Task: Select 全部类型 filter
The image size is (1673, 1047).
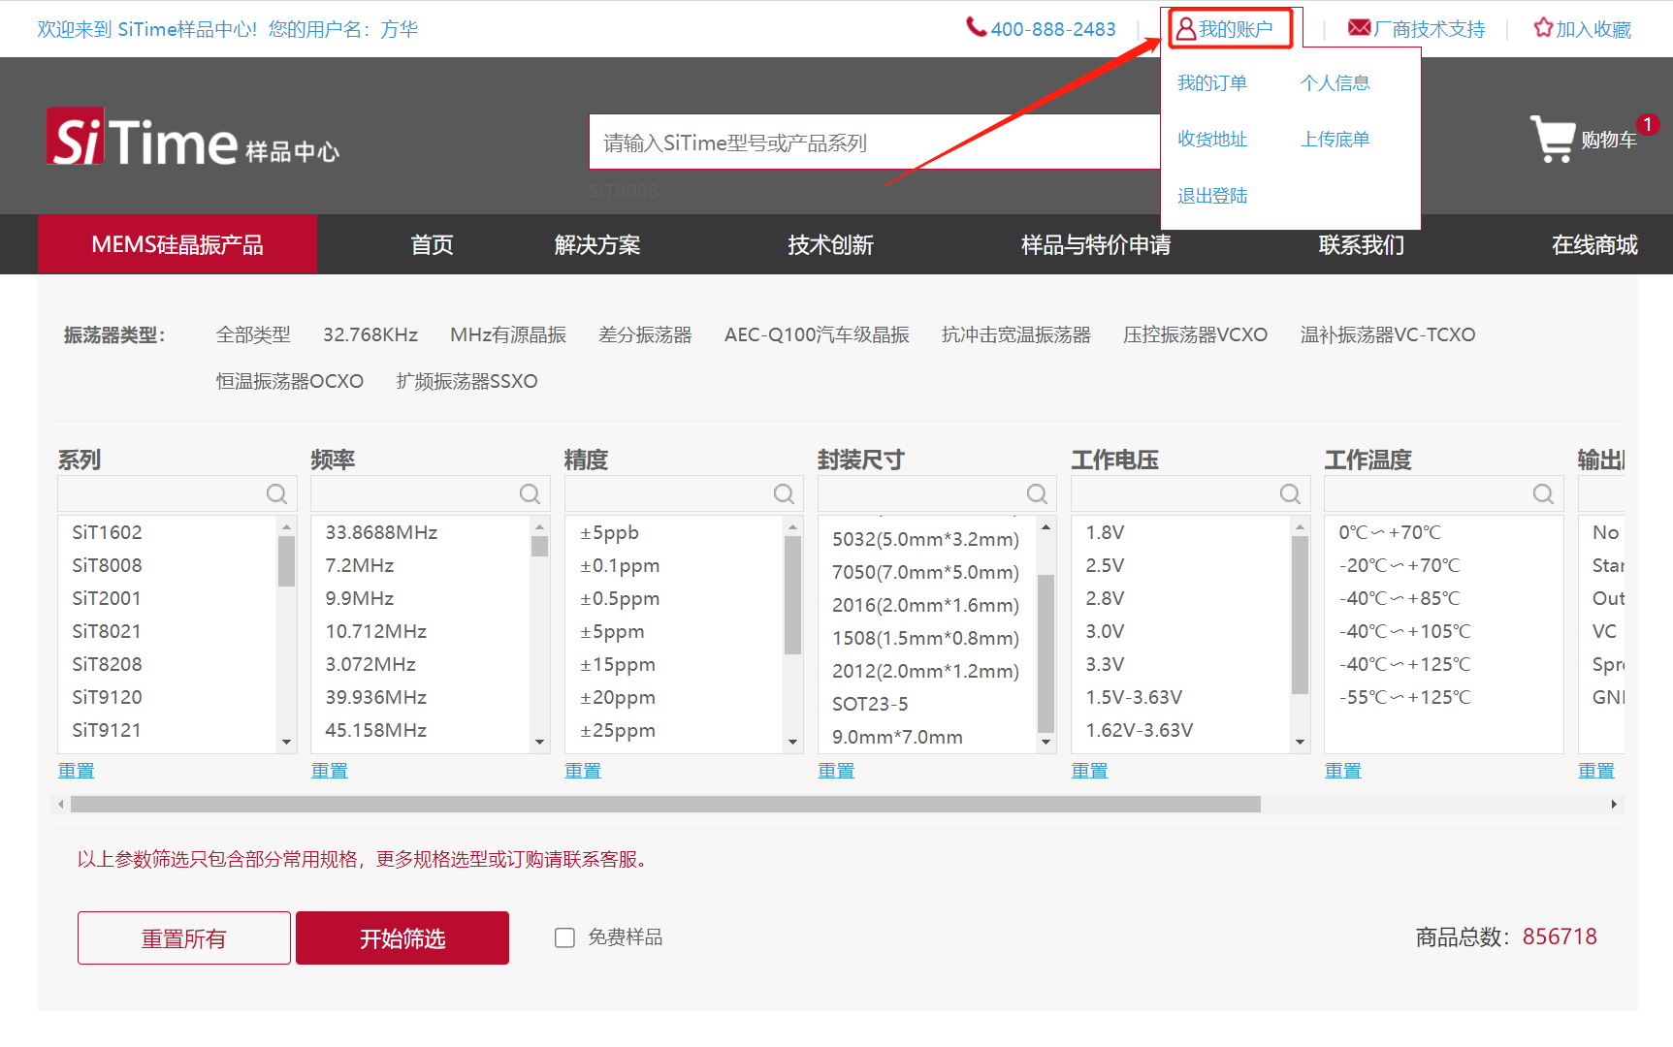Action: point(253,334)
